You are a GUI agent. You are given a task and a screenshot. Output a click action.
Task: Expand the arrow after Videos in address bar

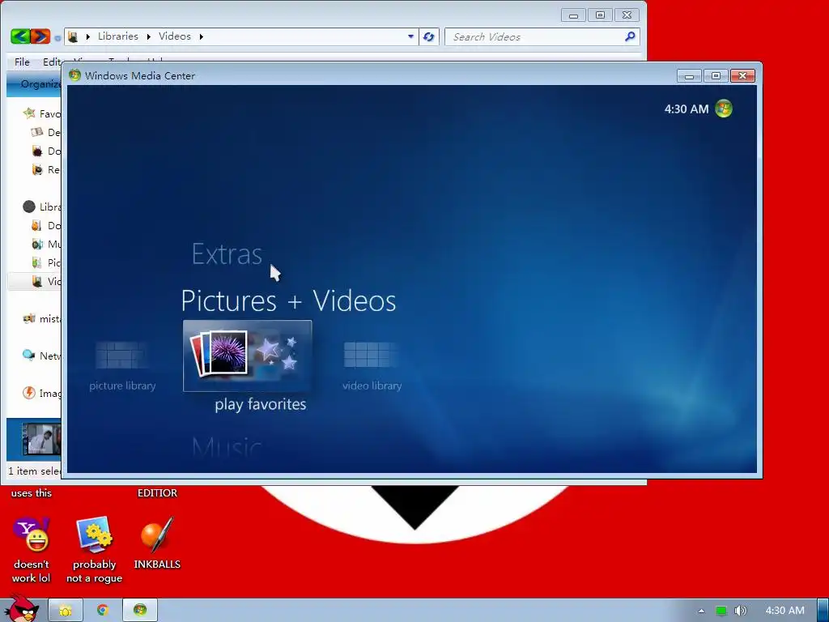tap(202, 36)
